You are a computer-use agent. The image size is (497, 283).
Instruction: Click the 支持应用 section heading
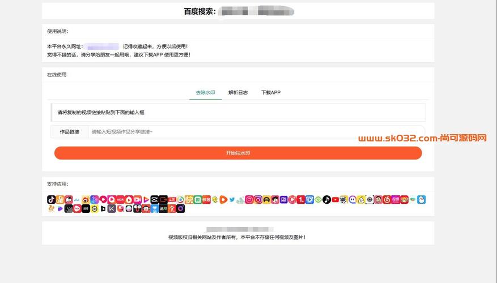(58, 184)
